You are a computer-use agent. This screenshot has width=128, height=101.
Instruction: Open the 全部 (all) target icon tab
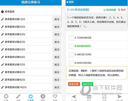point(6,97)
